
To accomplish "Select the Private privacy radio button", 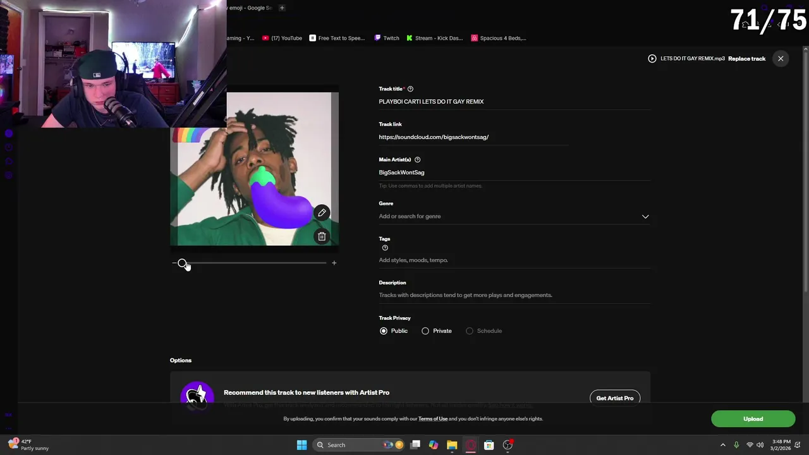I will [425, 331].
